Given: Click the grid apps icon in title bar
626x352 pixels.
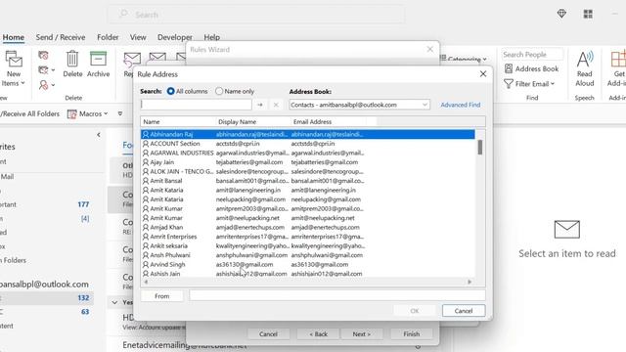Looking at the screenshot, I should (588, 14).
